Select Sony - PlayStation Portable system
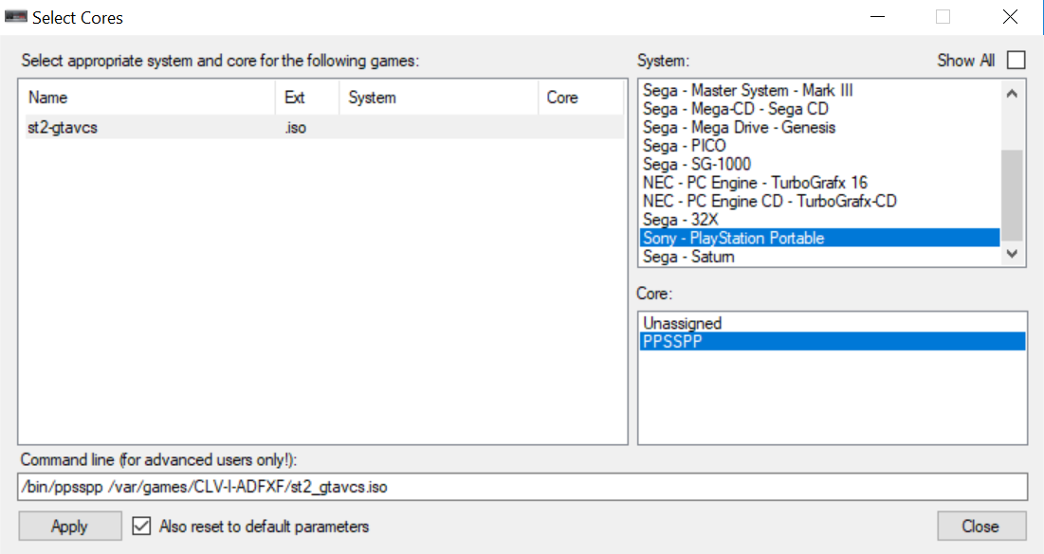The height and width of the screenshot is (554, 1044). point(819,238)
